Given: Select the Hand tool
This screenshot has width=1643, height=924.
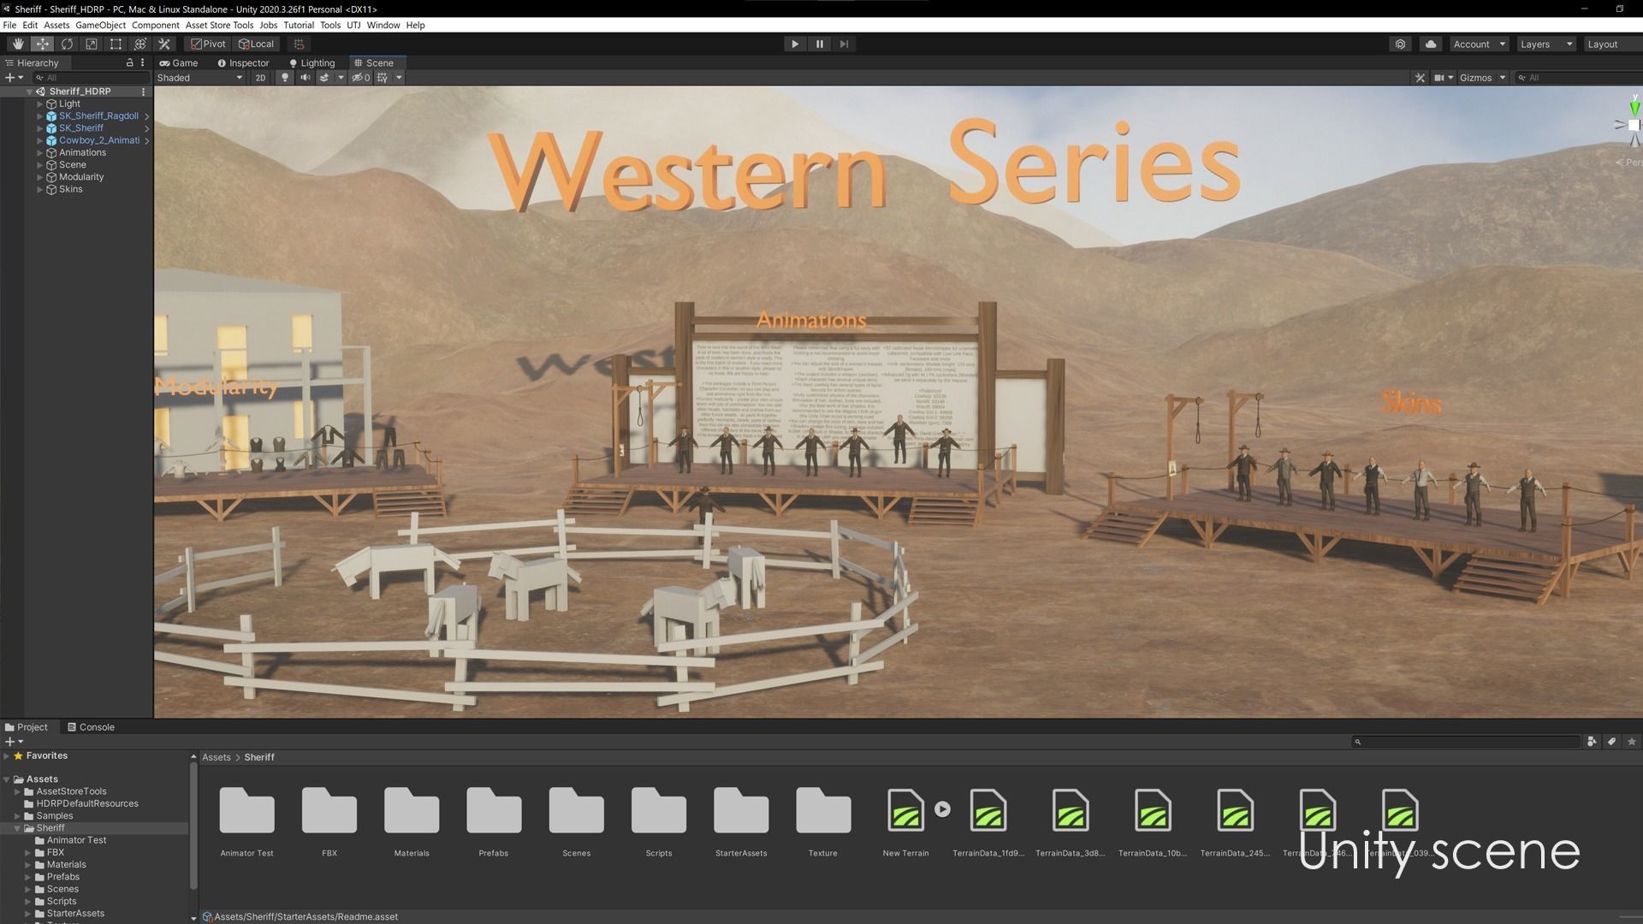Looking at the screenshot, I should point(18,44).
